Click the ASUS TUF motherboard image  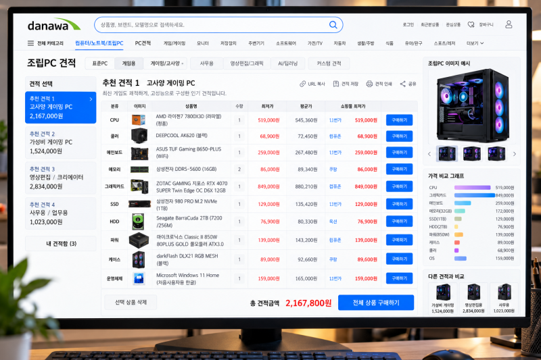139,153
